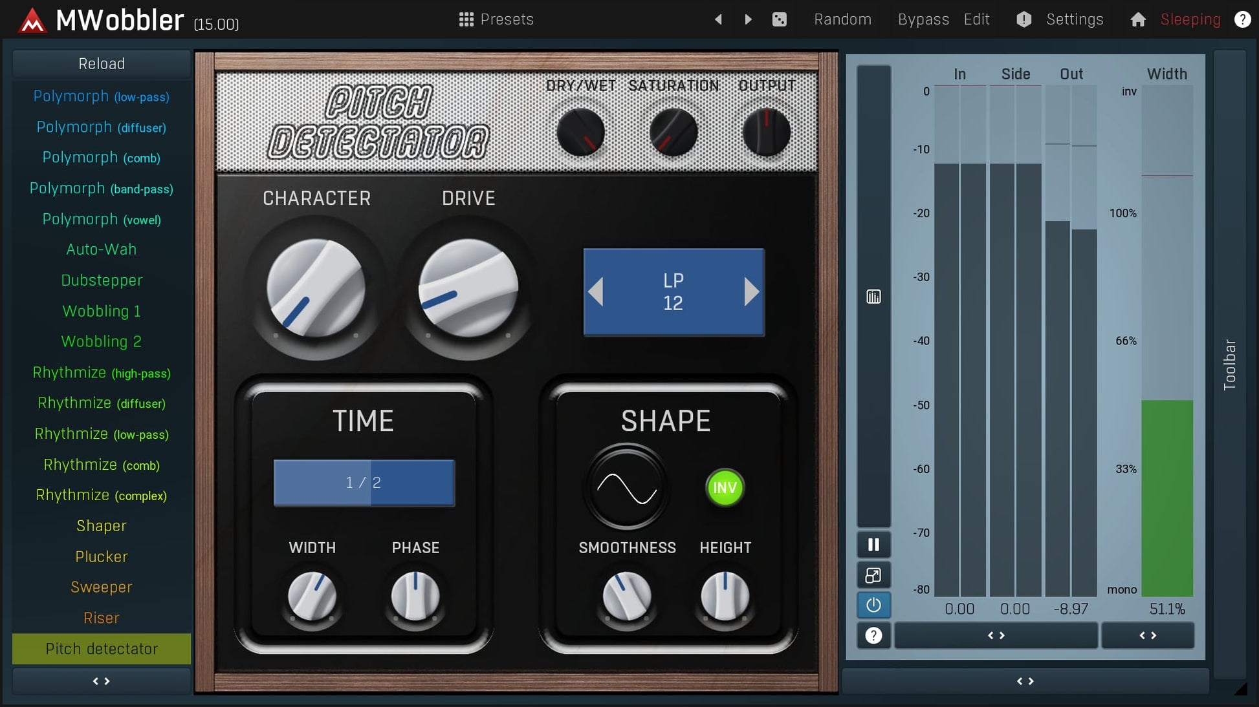
Task: Go to previous preset arrow
Action: [x=718, y=19]
